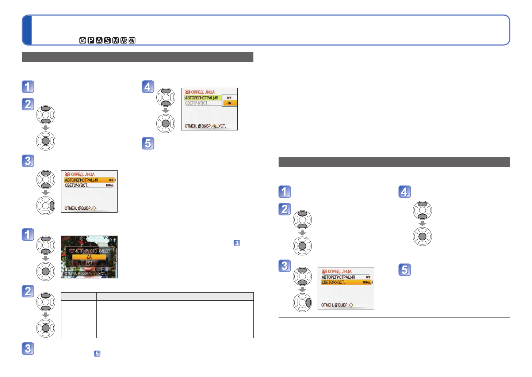Choose НЕТ in the face registration prompt
The width and height of the screenshot is (532, 377).
(x=89, y=263)
